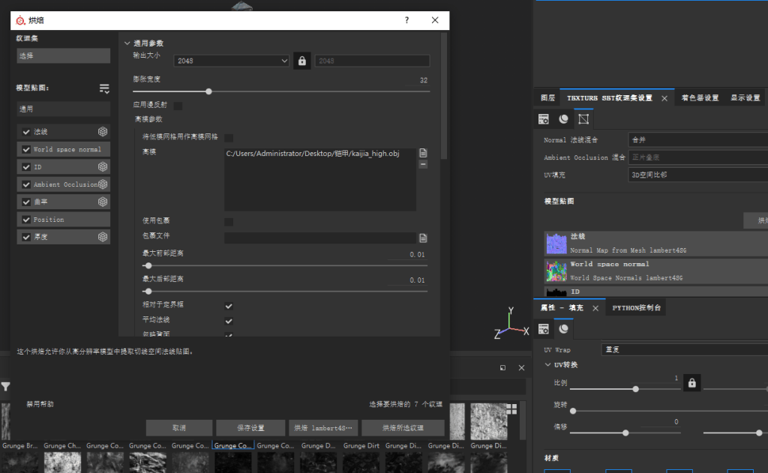Collapse the UV转换 section
Image resolution: width=768 pixels, height=473 pixels.
(547, 365)
